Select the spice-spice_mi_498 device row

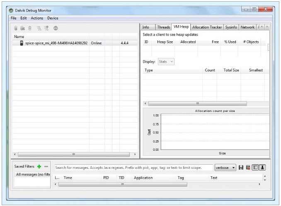tap(75, 43)
